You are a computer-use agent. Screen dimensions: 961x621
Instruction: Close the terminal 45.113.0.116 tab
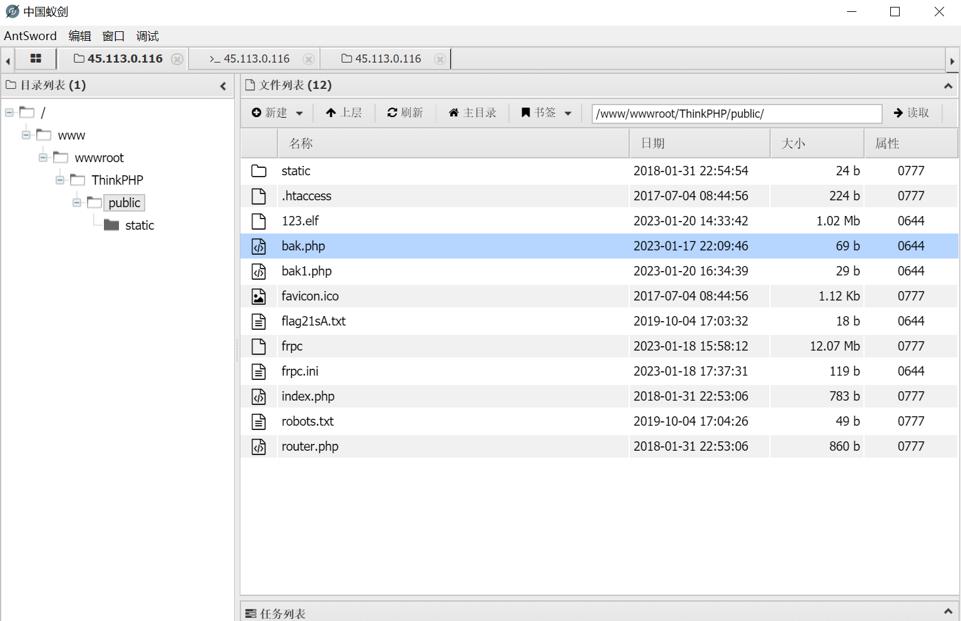tap(308, 59)
